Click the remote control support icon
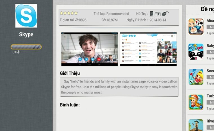Viewport: 214px width, 131px height. 151,14
